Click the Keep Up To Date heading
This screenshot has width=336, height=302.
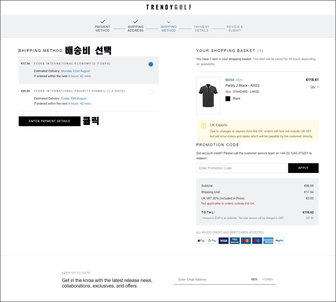point(76,273)
